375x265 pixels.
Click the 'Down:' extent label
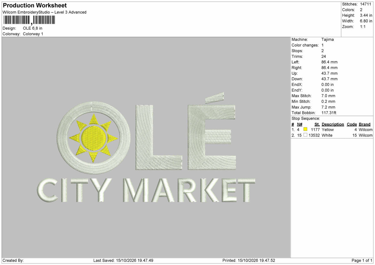pos(297,79)
